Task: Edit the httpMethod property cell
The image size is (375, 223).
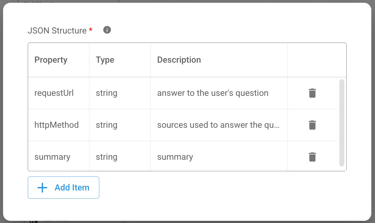Action: pyautogui.click(x=56, y=125)
